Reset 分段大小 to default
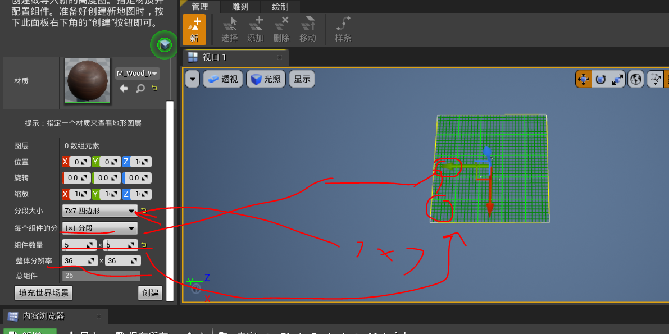 point(144,211)
